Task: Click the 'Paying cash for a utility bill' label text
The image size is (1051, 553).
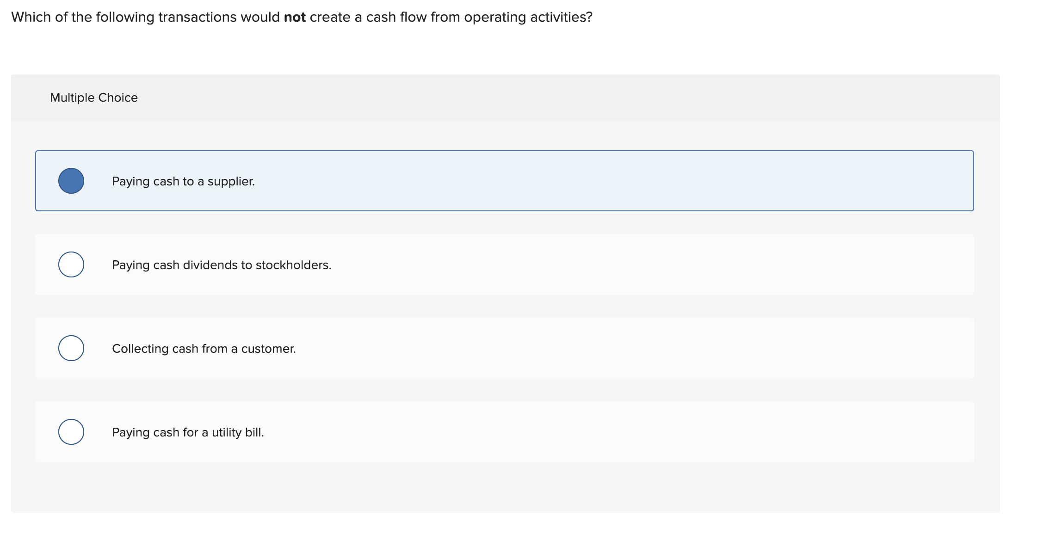Action: coord(188,432)
